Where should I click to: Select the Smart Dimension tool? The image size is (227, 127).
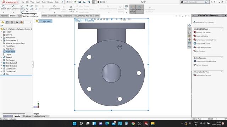(x=13, y=7)
